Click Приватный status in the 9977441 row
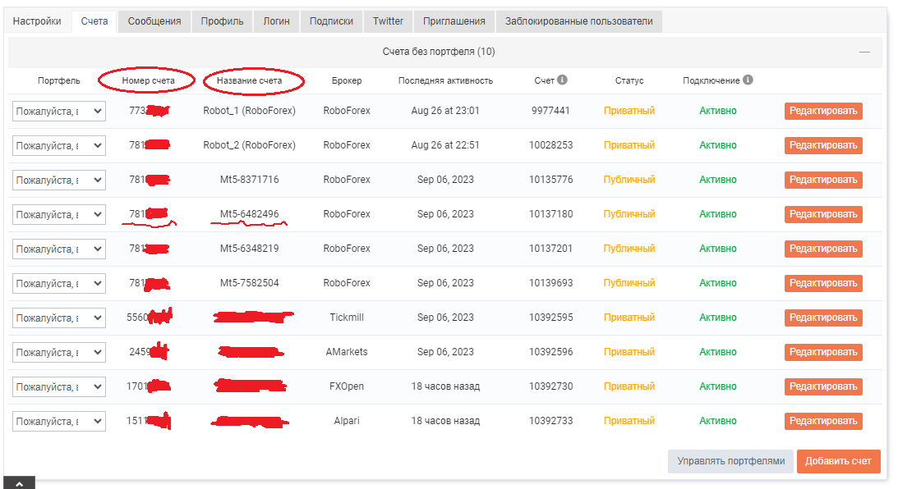The image size is (898, 489). [x=629, y=111]
